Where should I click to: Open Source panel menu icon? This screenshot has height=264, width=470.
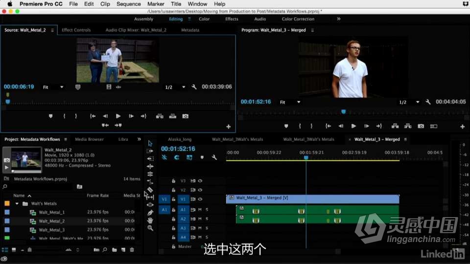click(x=52, y=30)
